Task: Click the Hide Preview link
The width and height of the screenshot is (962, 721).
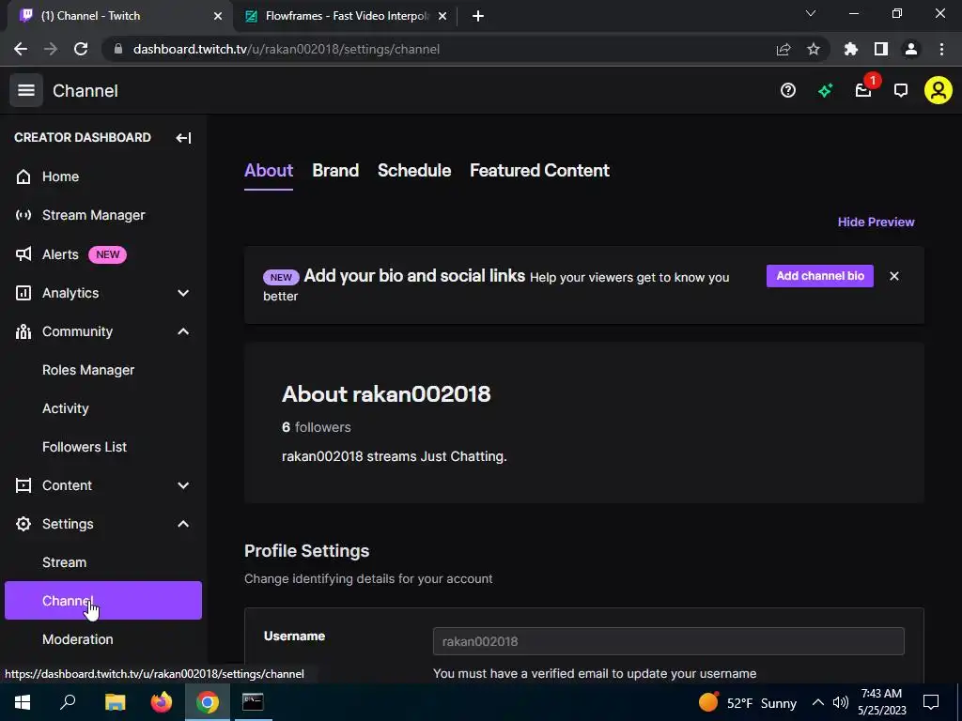Action: [877, 222]
